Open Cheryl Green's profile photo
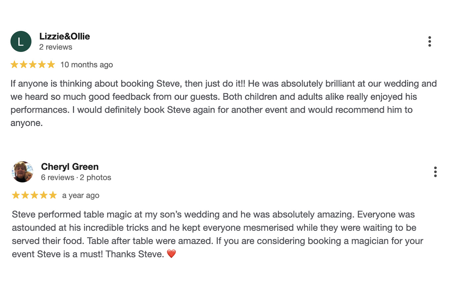This screenshot has width=450, height=292. [x=22, y=172]
